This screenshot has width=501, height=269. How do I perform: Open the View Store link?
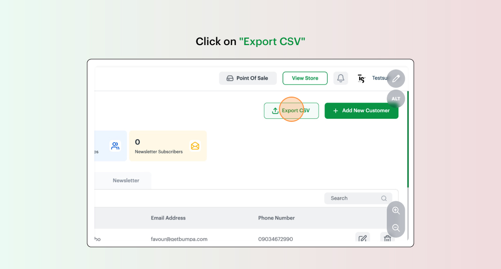pos(305,78)
